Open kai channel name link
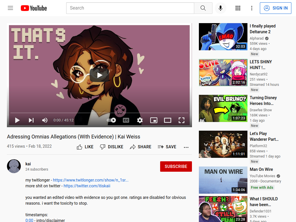296x222 pixels. pos(28,164)
